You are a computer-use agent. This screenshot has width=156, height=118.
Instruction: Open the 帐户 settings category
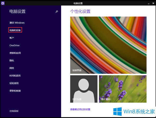12,38
